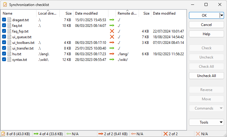This screenshot has width=227, height=137.
Task: Open the Help button
Action: pyautogui.click(x=206, y=34)
